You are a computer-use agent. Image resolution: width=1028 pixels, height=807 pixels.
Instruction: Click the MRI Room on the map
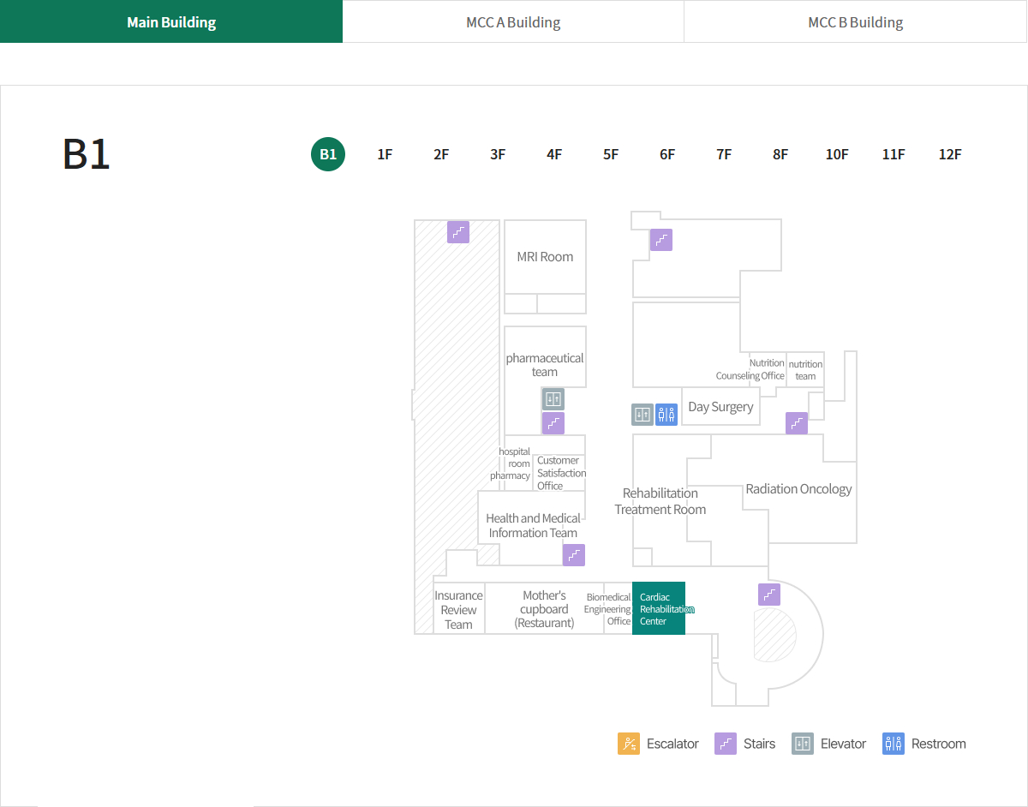tap(545, 257)
